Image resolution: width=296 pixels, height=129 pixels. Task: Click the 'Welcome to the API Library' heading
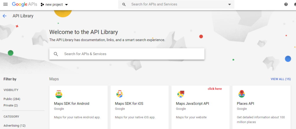[x=84, y=32]
